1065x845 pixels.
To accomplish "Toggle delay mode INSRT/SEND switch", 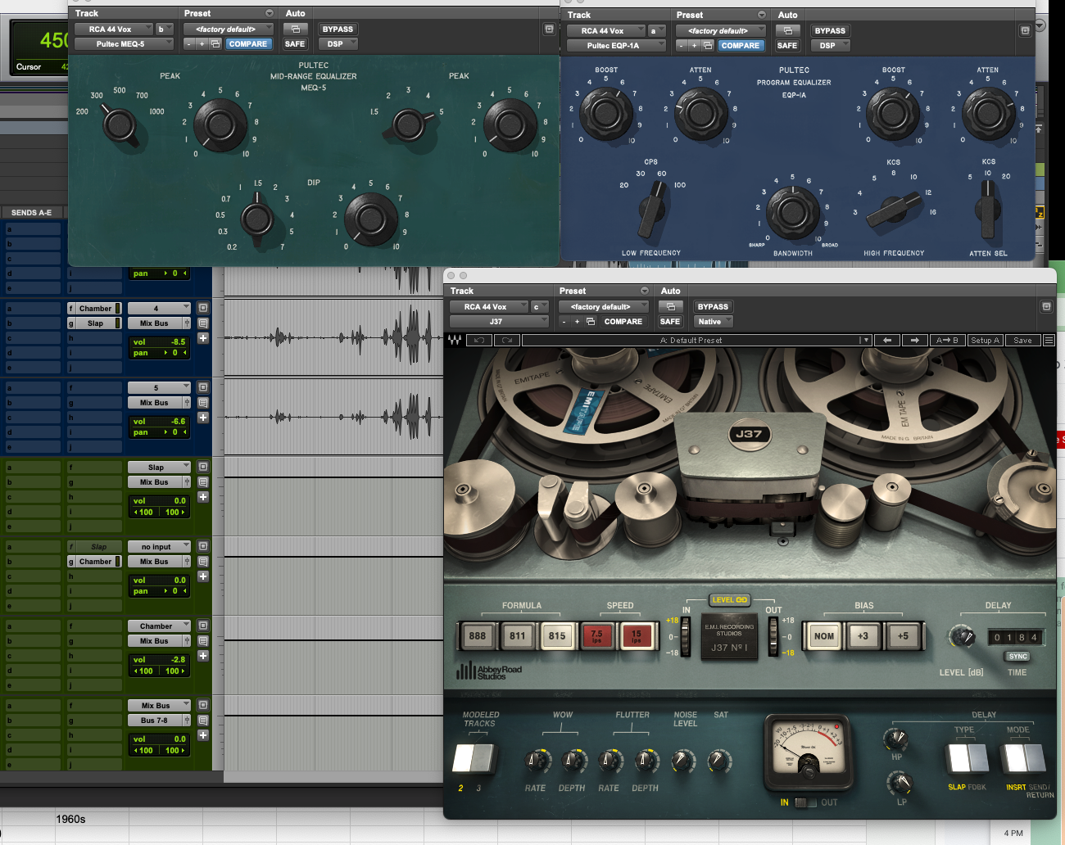I will 1024,758.
